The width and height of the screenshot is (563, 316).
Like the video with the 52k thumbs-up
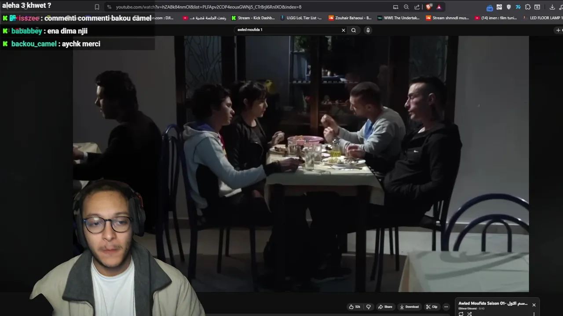pyautogui.click(x=355, y=307)
